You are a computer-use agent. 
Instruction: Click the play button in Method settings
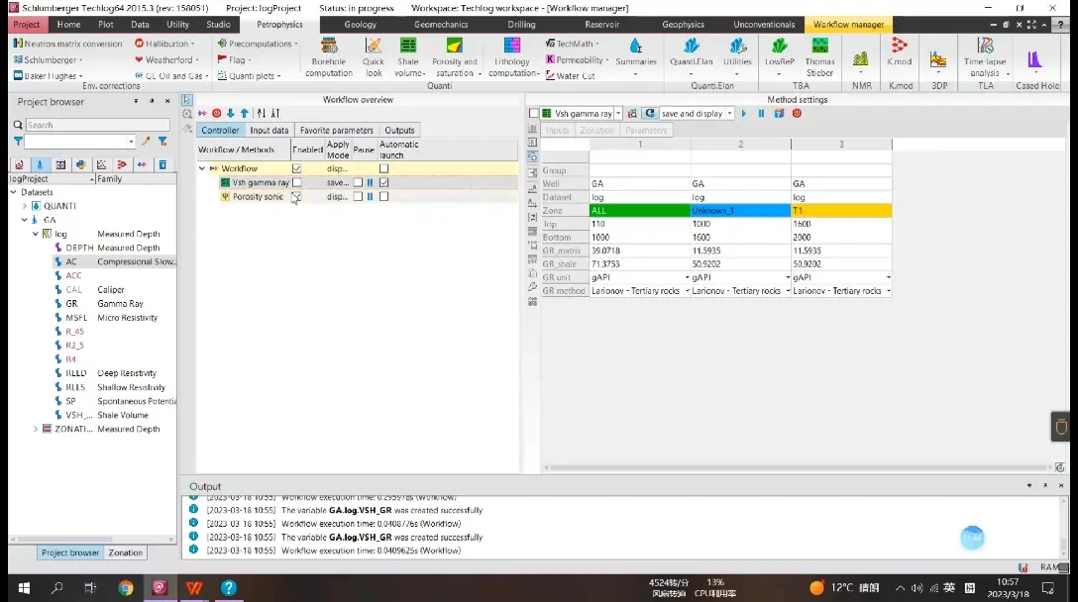(x=744, y=114)
